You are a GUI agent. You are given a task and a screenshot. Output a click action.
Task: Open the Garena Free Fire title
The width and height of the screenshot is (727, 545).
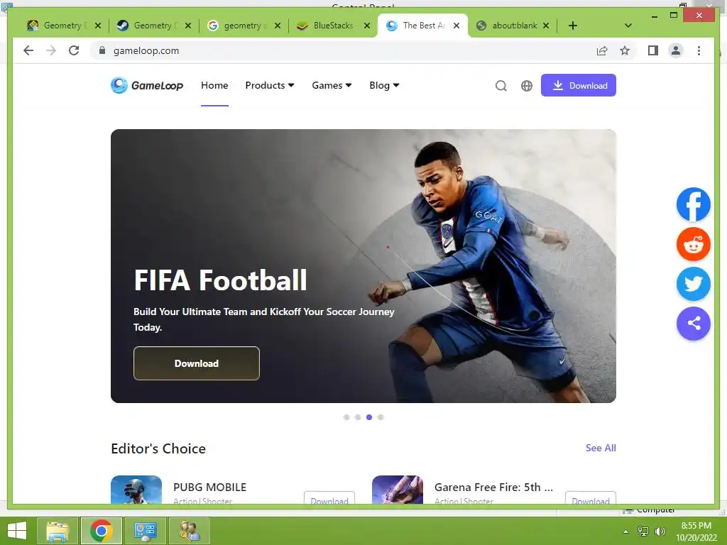pos(493,487)
